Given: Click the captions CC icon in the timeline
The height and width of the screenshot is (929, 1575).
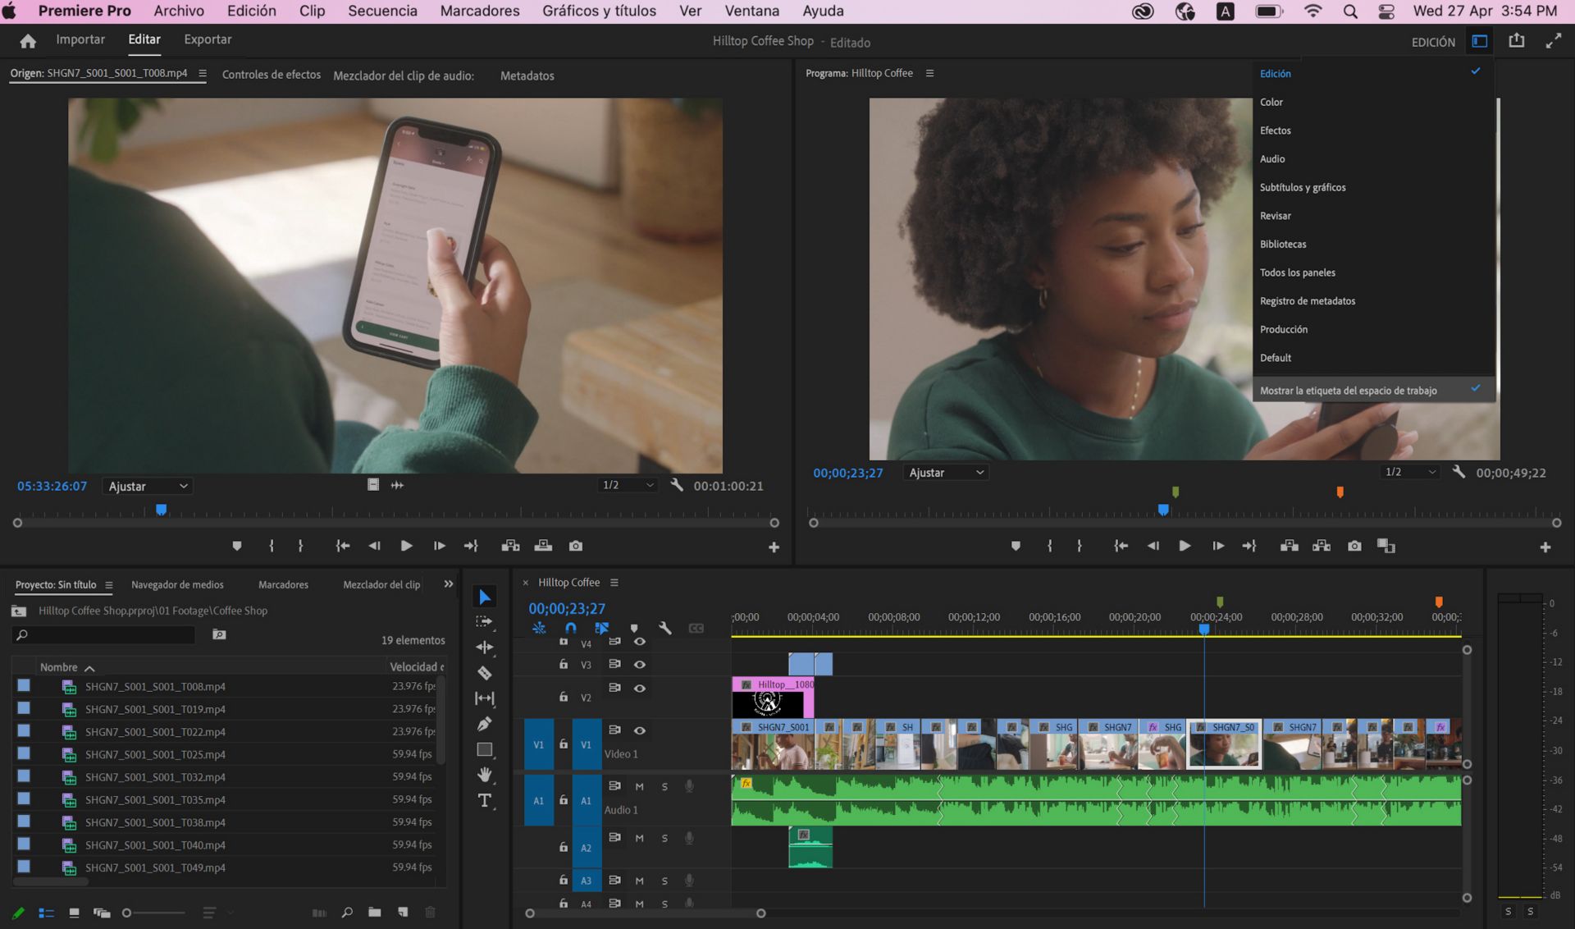Looking at the screenshot, I should pos(696,628).
